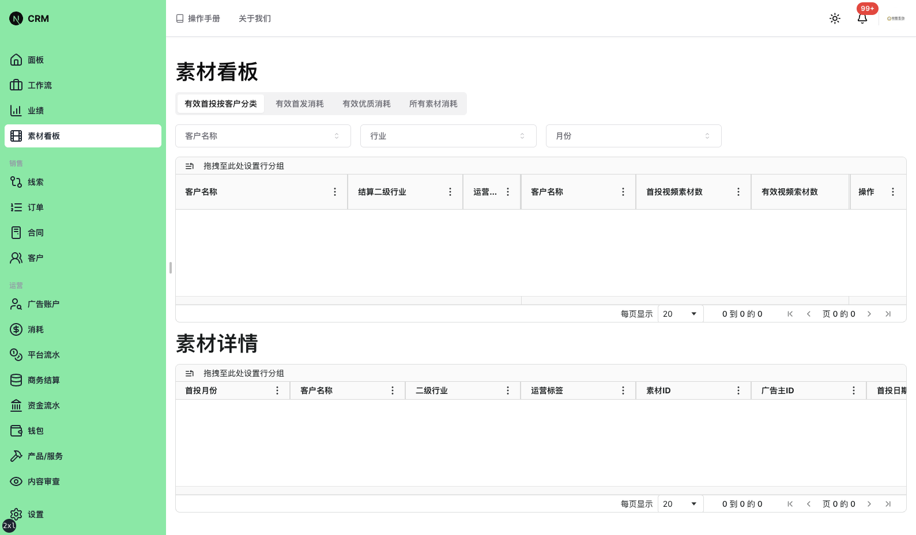Expand the 客户名称 filter dropdown

pyautogui.click(x=263, y=136)
